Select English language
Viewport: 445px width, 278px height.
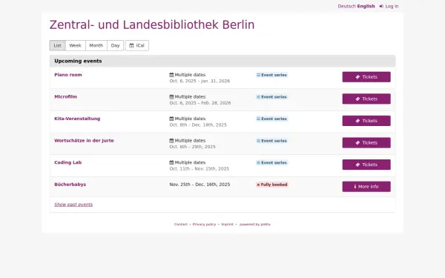click(366, 6)
